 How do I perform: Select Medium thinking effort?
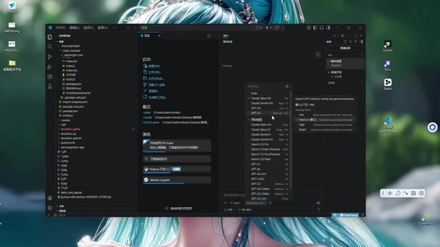(x=325, y=120)
